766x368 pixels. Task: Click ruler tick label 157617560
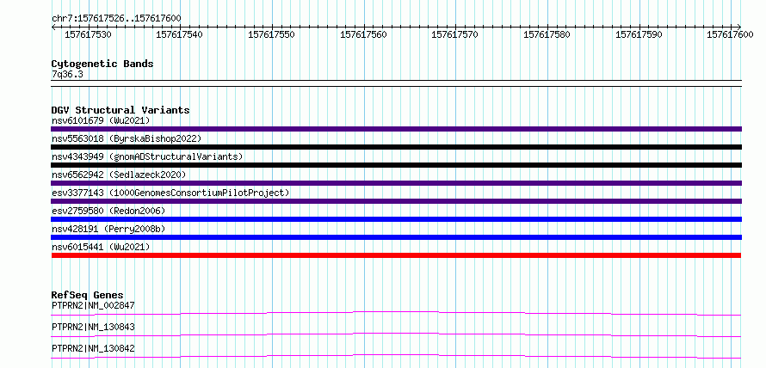[363, 34]
